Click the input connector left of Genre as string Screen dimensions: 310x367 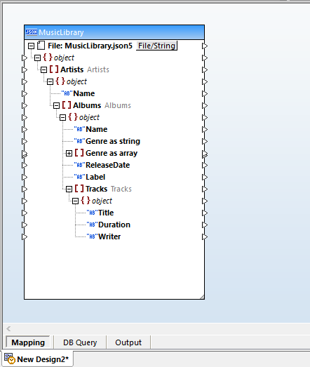pyautogui.click(x=25, y=141)
